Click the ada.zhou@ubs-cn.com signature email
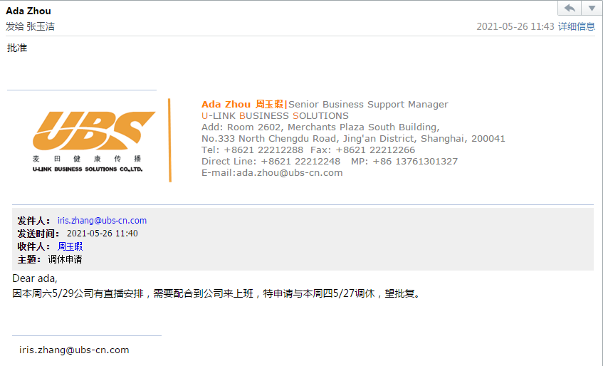The width and height of the screenshot is (603, 366). (290, 173)
